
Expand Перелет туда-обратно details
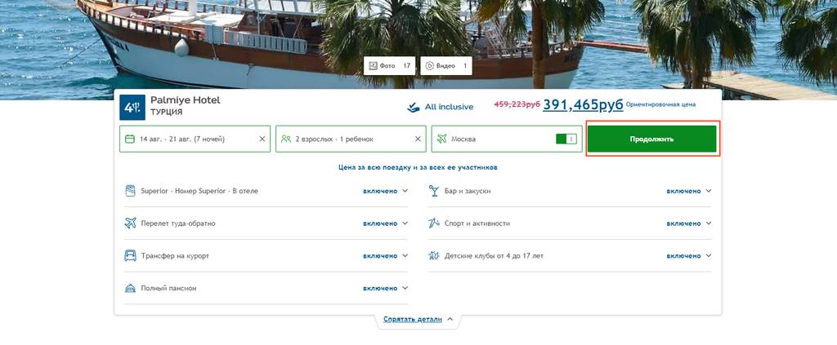coord(405,223)
